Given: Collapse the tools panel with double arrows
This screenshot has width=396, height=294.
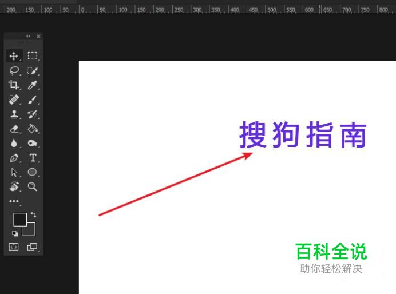Looking at the screenshot, I should (28, 37).
